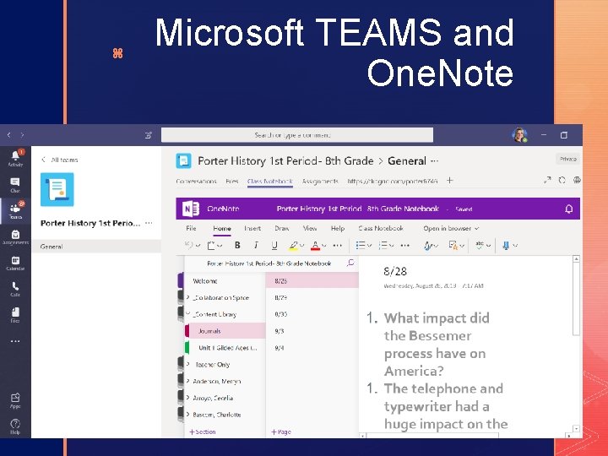Open the user profile picture
Screen dimensions: 608x456
pyautogui.click(x=519, y=135)
